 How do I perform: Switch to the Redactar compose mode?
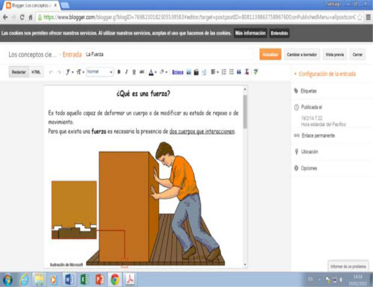[x=19, y=72]
